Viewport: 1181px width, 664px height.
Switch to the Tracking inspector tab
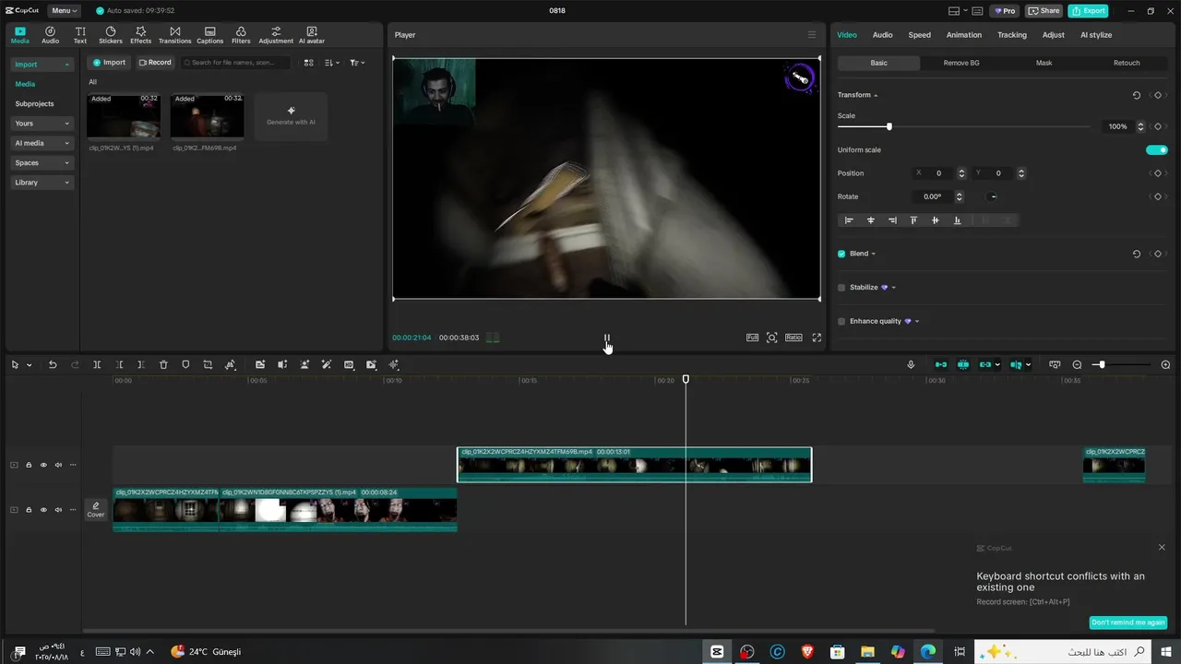[1011, 35]
